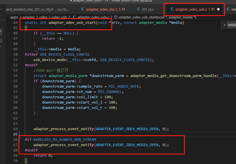Click WIRELESS_RX_ALWAYS_RUN_STREAM macro on line 66

coord(65,139)
